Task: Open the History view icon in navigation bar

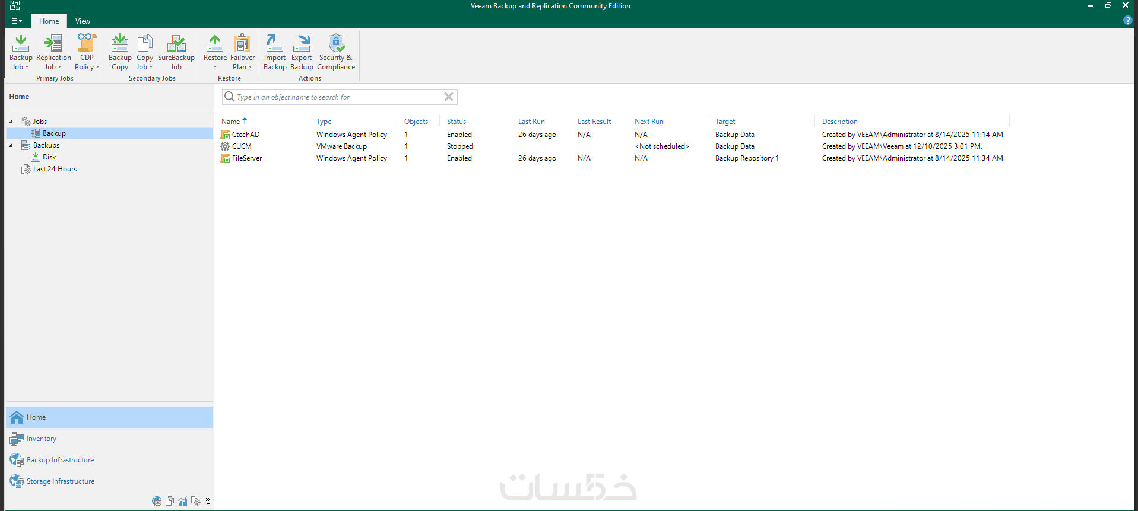Action: (196, 501)
